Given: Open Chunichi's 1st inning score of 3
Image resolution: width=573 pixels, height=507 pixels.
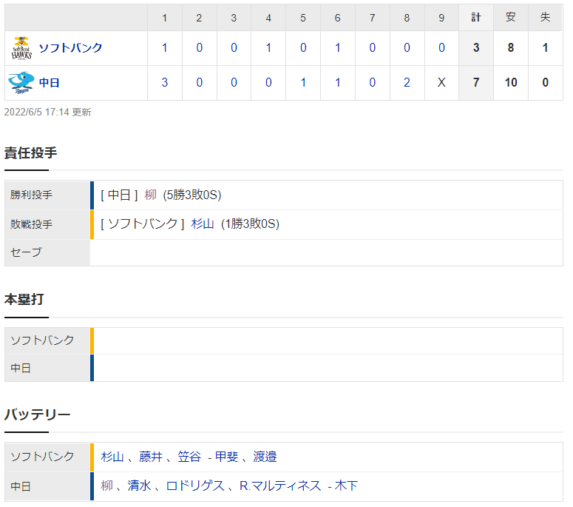Looking at the screenshot, I should [x=164, y=83].
